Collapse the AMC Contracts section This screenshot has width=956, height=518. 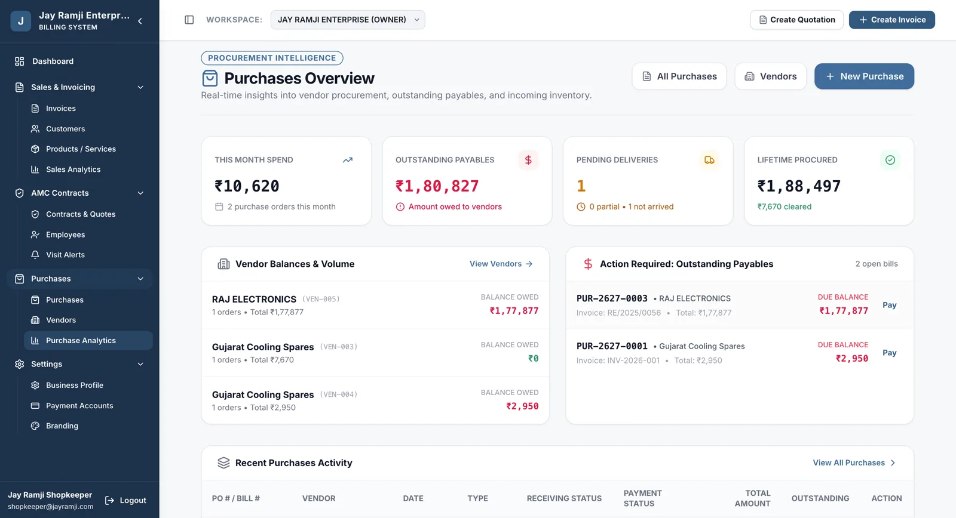click(x=140, y=193)
